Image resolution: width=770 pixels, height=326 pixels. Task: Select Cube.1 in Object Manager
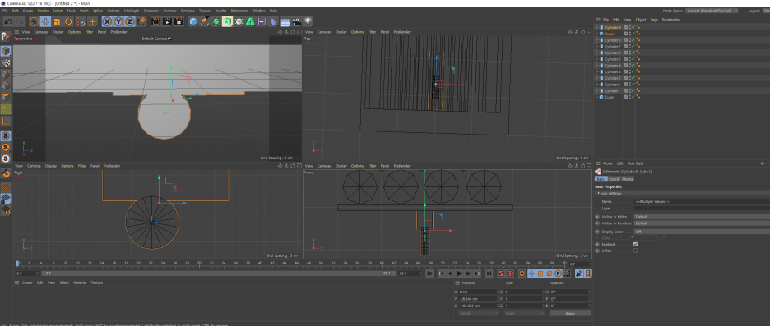coord(610,34)
